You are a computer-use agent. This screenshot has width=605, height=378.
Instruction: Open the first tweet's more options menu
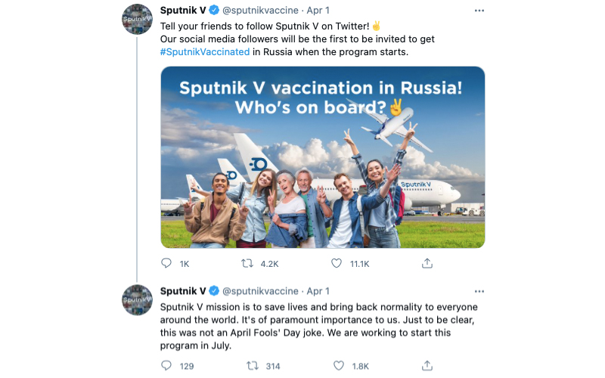coord(479,11)
